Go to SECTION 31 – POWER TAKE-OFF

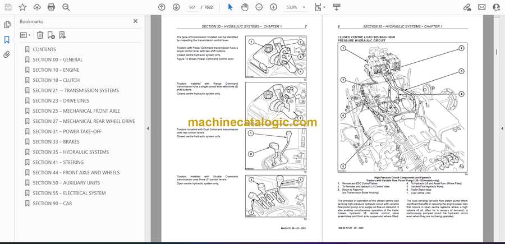pyautogui.click(x=67, y=131)
